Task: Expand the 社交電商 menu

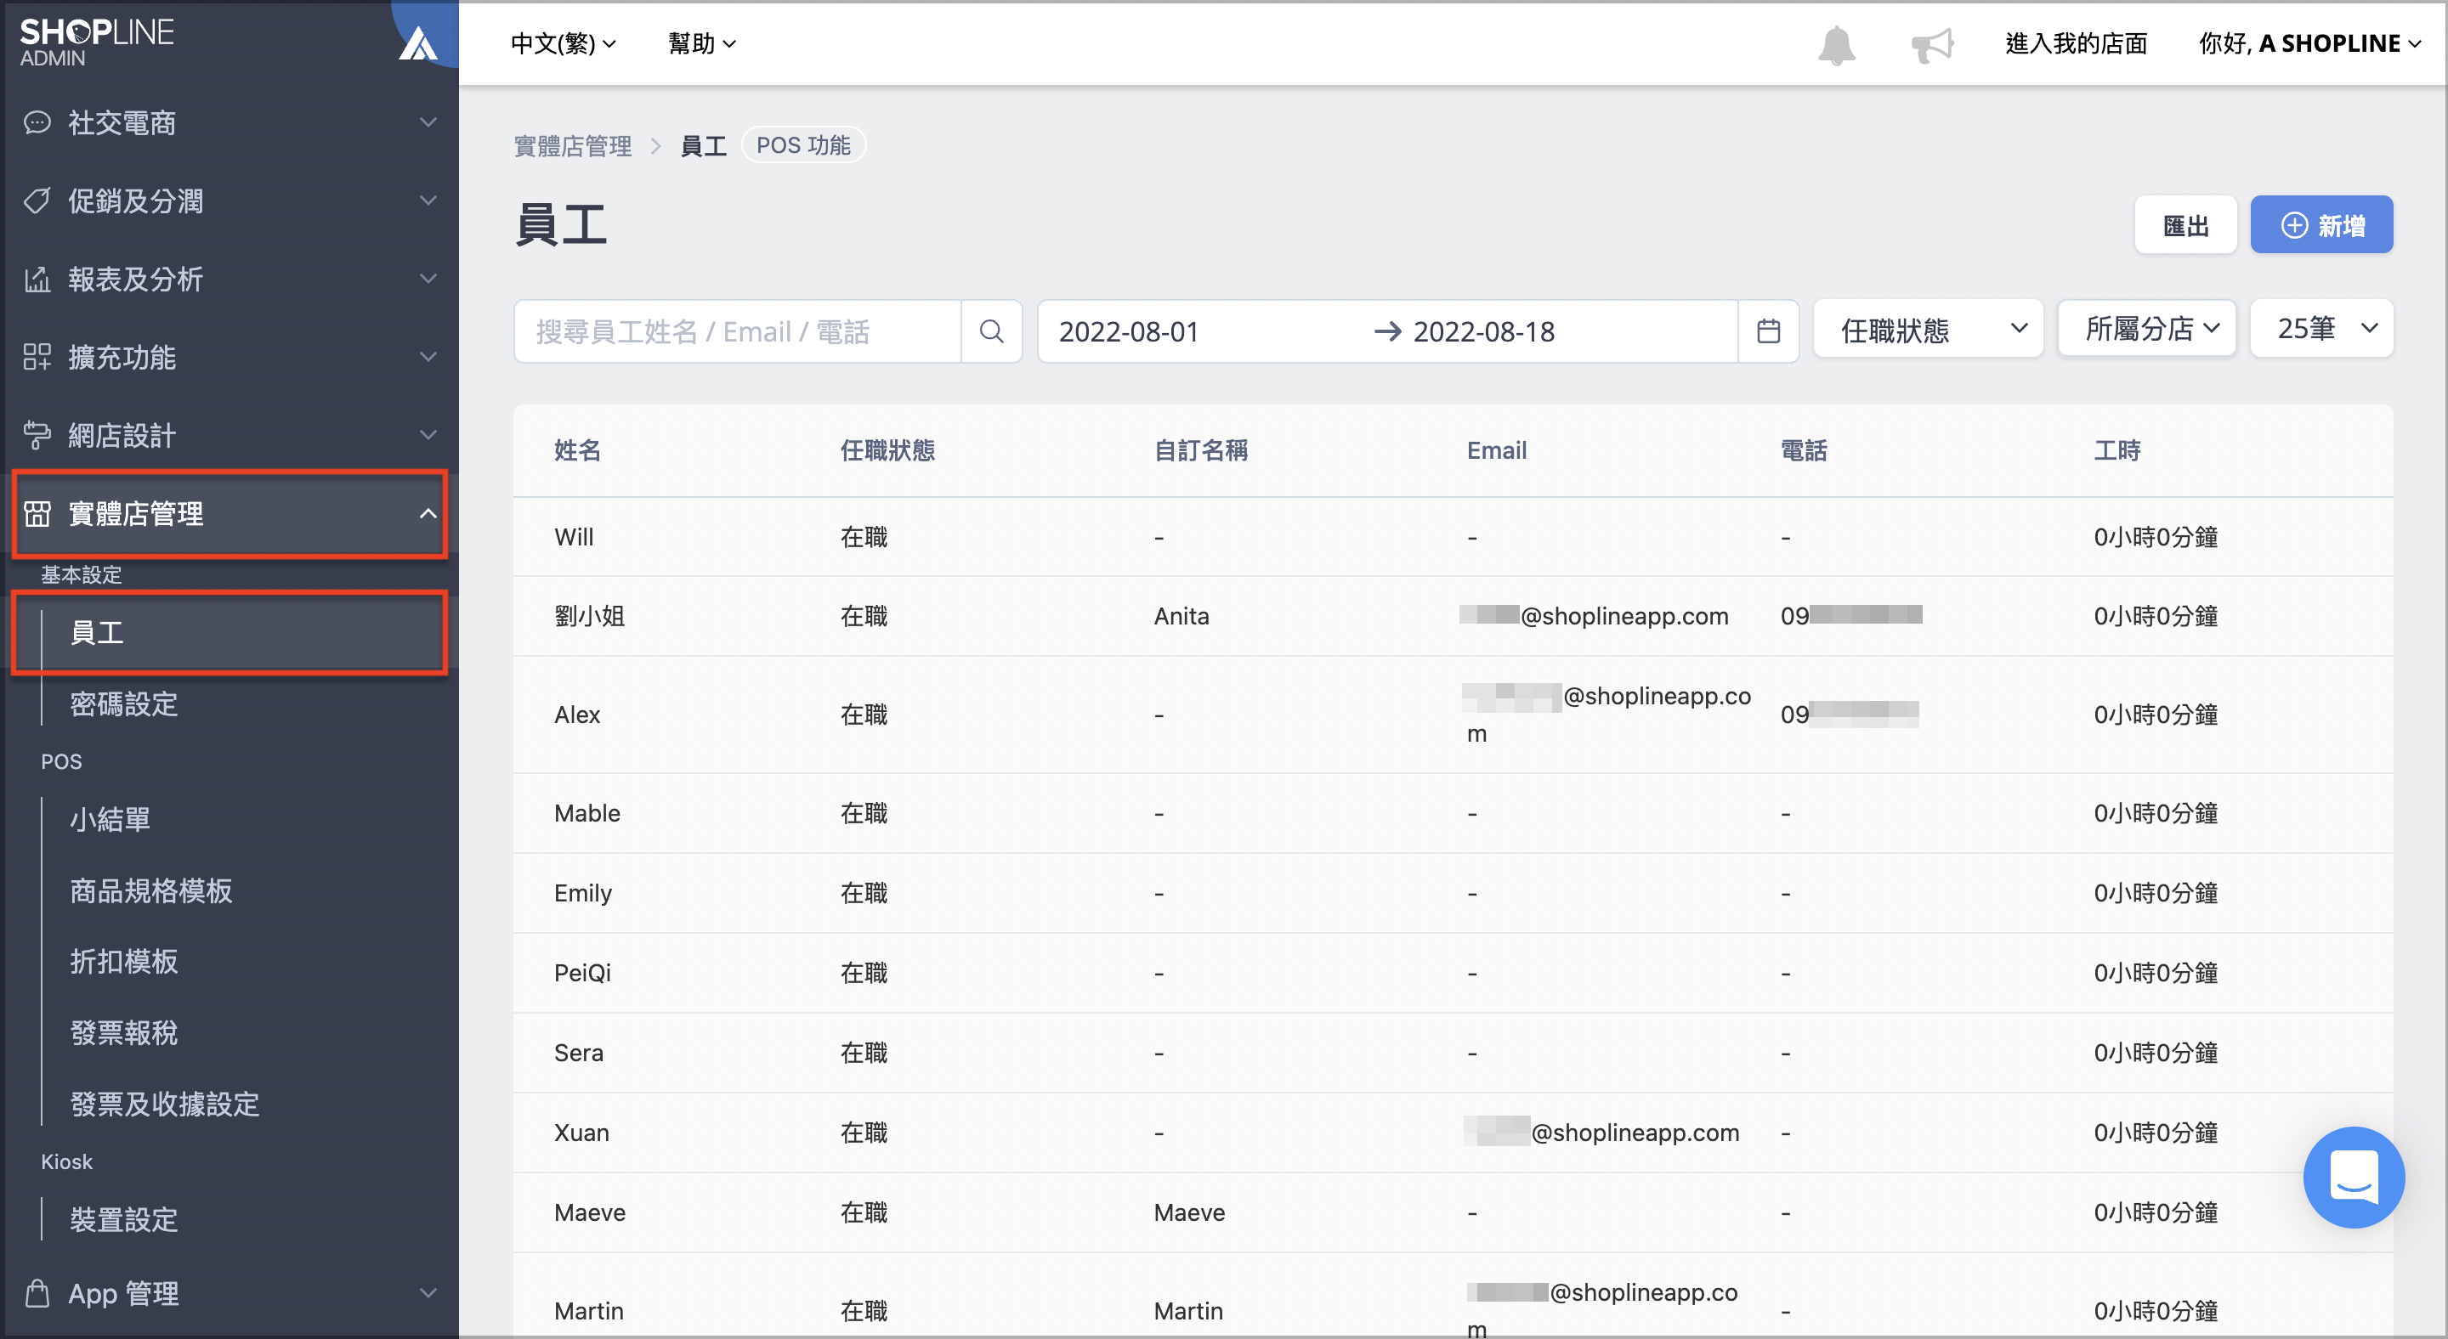Action: point(230,122)
